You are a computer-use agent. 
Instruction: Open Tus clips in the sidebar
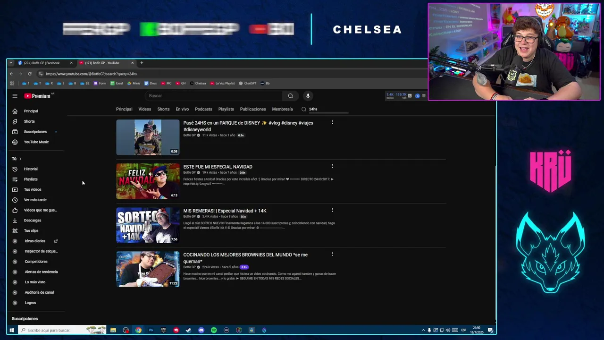coord(31,231)
